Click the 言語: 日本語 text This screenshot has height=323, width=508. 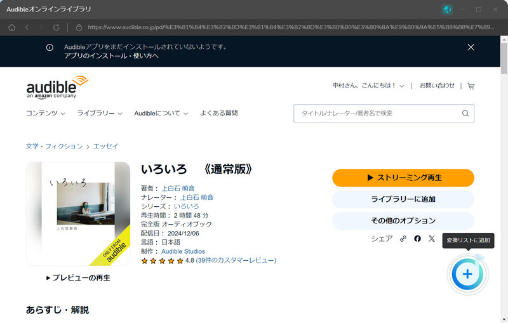click(x=161, y=242)
